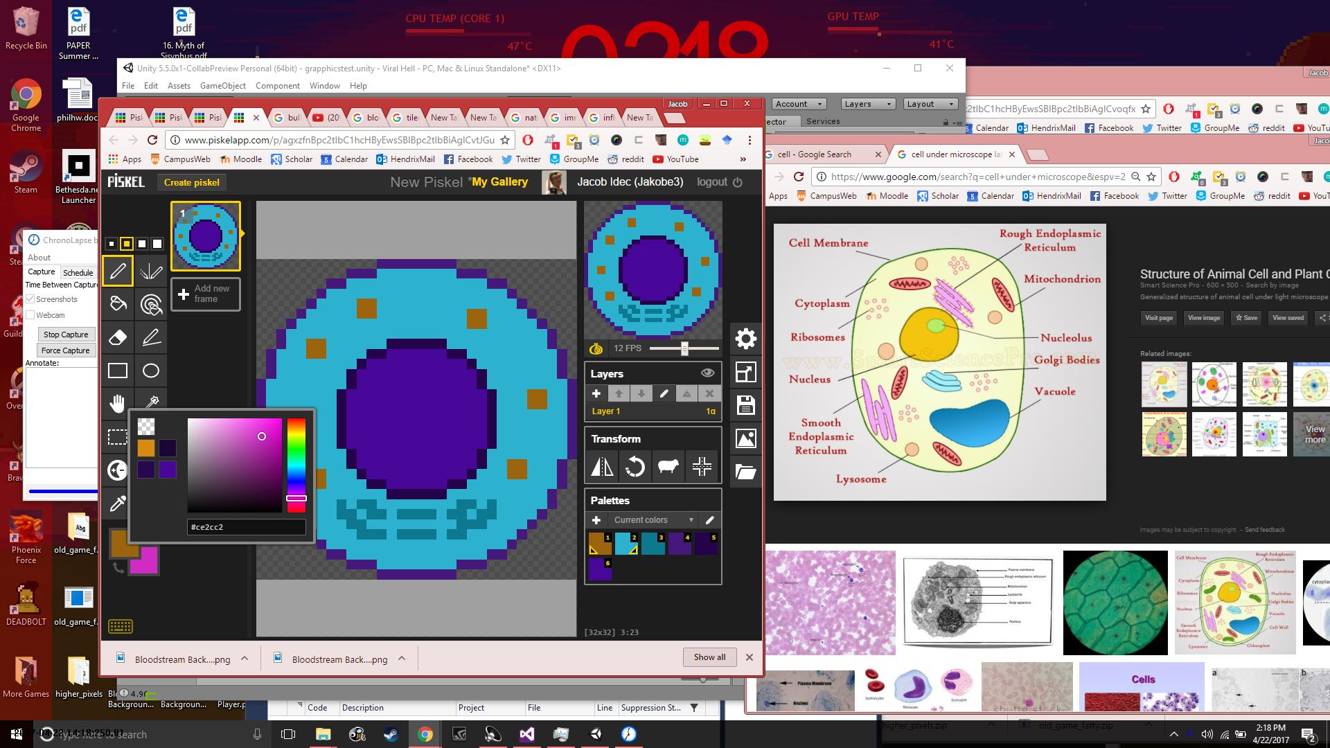Click the Clone sheep transform icon
The image size is (1330, 748).
[x=668, y=466]
